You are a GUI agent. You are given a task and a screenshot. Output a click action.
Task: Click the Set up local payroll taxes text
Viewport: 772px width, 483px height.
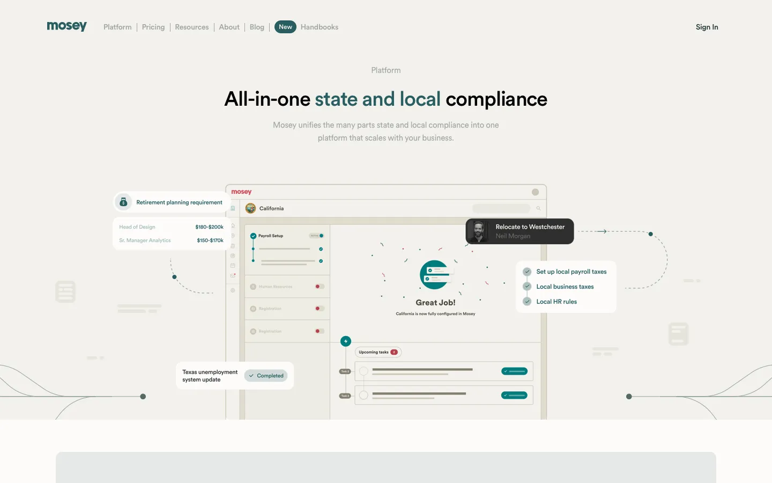[x=571, y=272]
